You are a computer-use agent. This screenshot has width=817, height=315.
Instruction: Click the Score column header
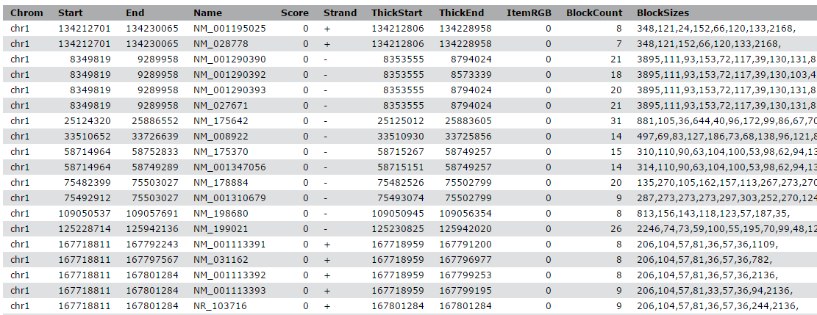pyautogui.click(x=294, y=13)
